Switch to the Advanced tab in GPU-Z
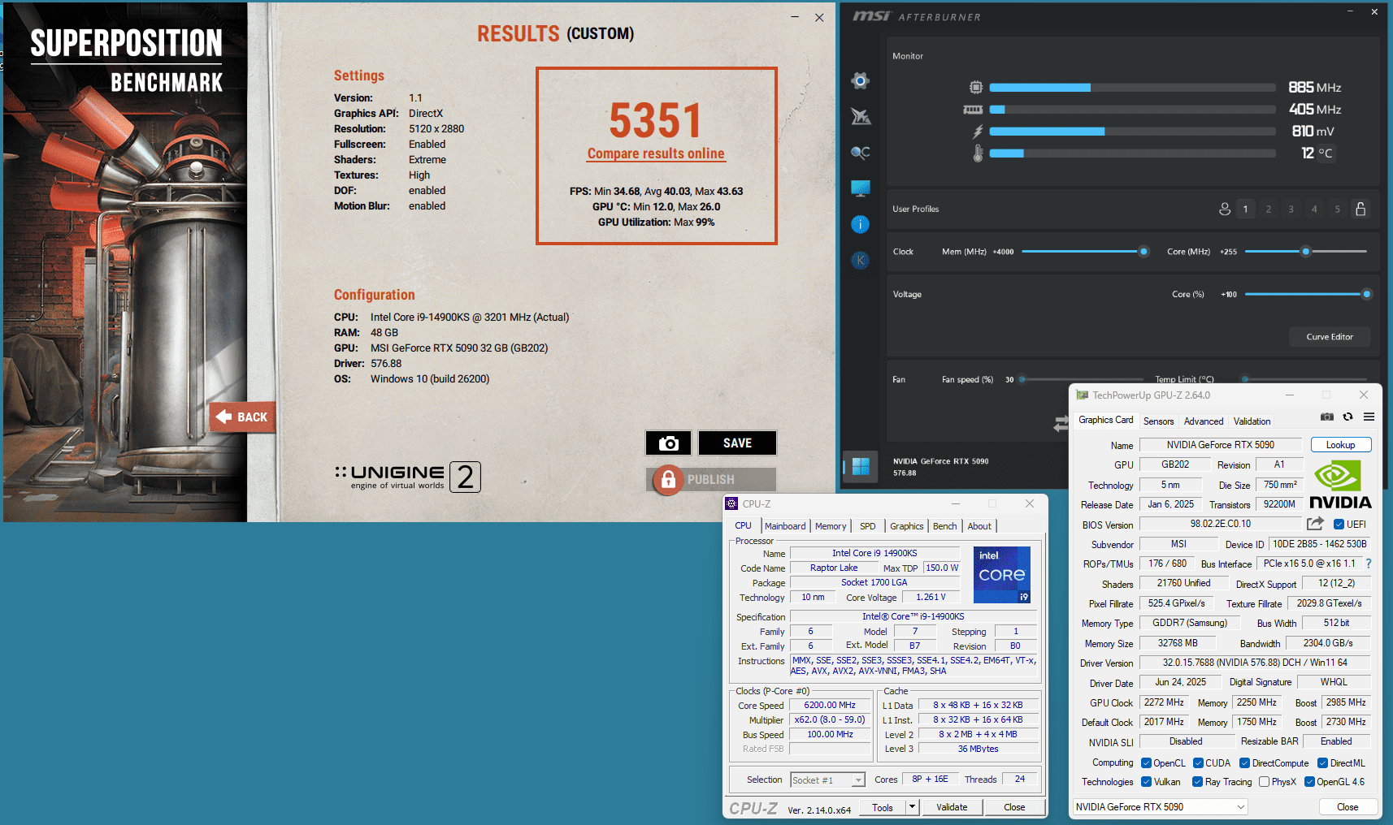This screenshot has width=1393, height=825. 1204,421
